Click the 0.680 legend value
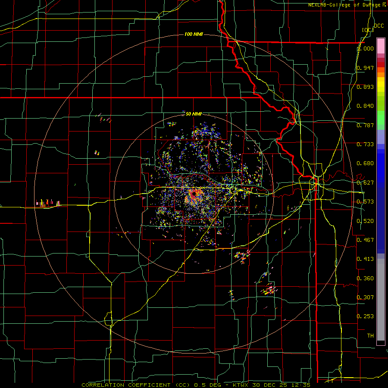Viewport: 388px width, 388px height. click(365, 163)
